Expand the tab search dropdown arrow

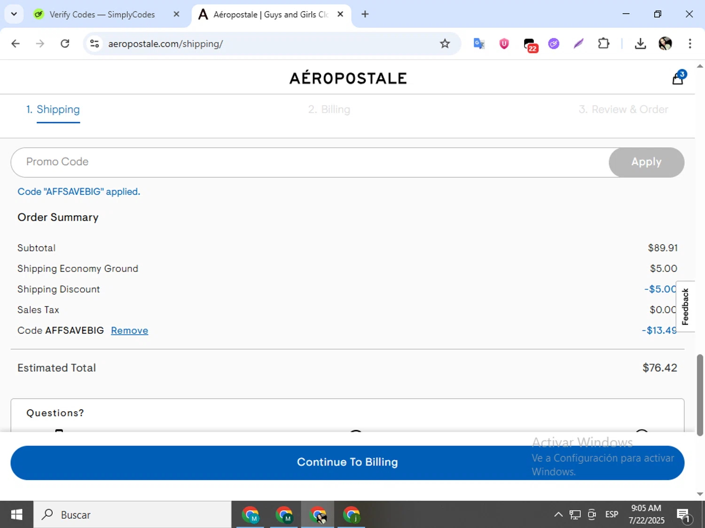14,14
